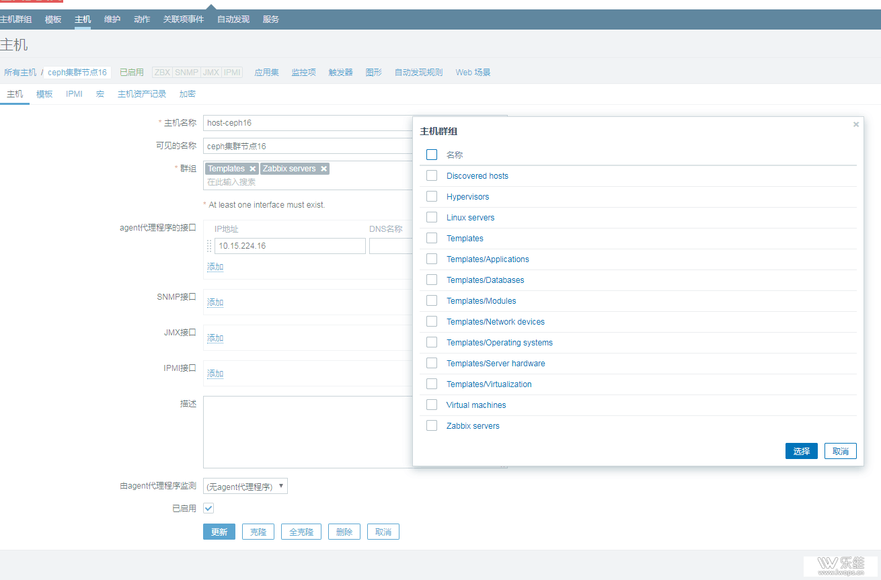Click the 更新 button
Image resolution: width=881 pixels, height=580 pixels.
point(219,532)
